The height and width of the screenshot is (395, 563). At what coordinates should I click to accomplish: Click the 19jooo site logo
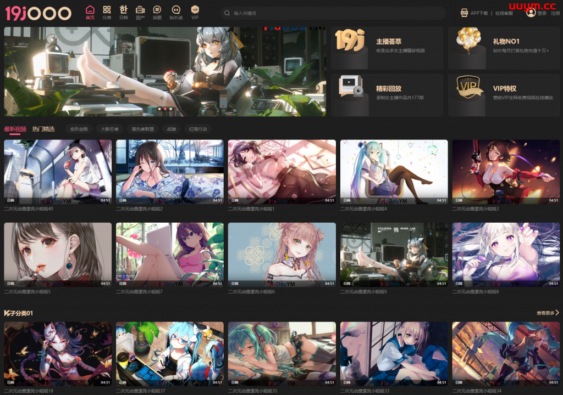coord(38,13)
